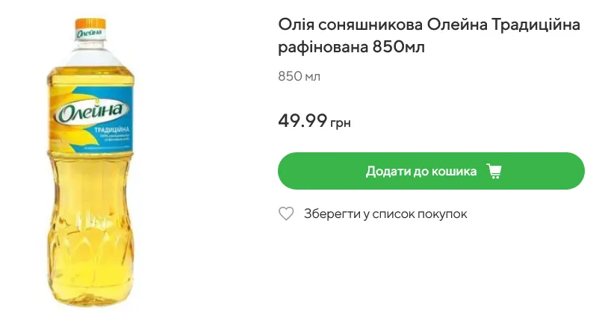
Task: Click the word "Традиційна" in the product title
Action: [x=536, y=25]
